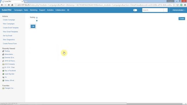
Task: Click the search submit button in navbar
Action: pyautogui.click(x=166, y=10)
